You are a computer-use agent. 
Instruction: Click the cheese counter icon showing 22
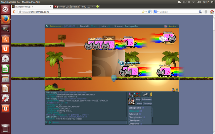tap(173, 90)
